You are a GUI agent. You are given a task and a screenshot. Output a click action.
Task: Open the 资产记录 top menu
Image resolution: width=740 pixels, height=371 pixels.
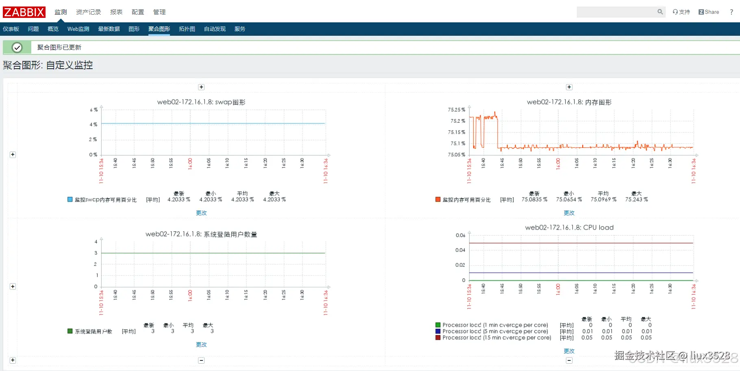pyautogui.click(x=88, y=12)
